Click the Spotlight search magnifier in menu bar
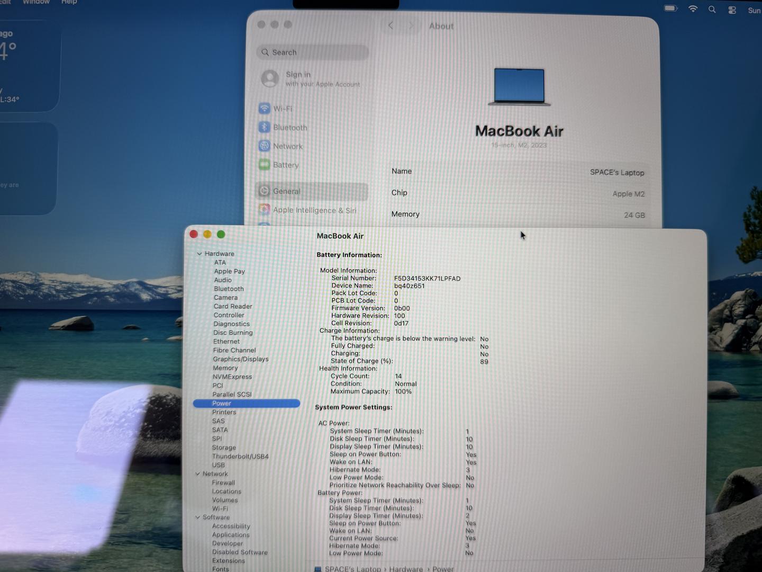 point(712,10)
